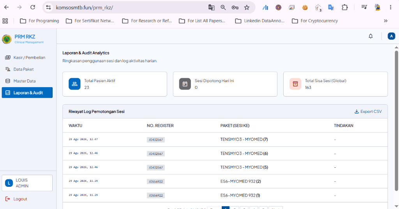Screen dimensions: 399x209
Task: Open the A user avatar in header
Action: pos(391,36)
